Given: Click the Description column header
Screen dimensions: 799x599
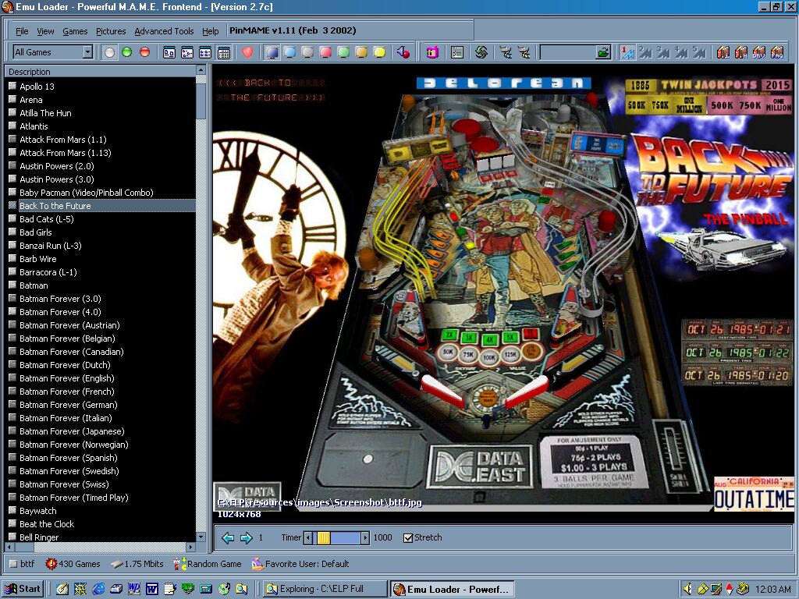Looking at the screenshot, I should (100, 71).
